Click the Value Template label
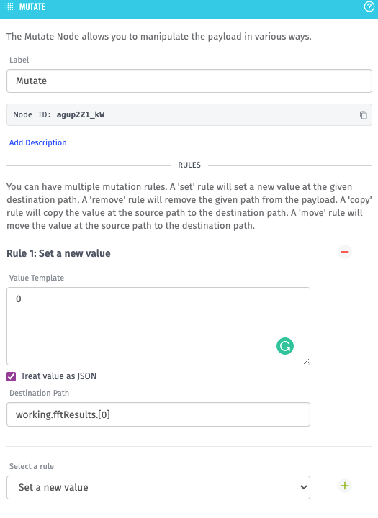 (37, 278)
